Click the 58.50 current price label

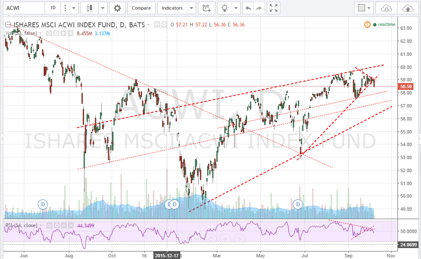click(x=406, y=86)
